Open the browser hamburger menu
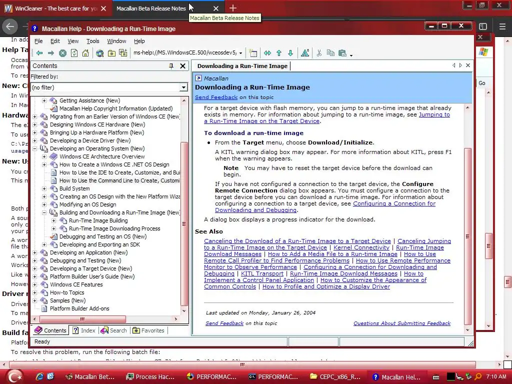Screen dimensions: 512x384 tap(502, 26)
